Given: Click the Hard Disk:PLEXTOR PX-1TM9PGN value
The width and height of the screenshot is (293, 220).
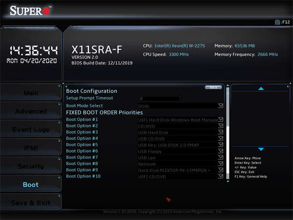Looking at the screenshot, I should point(174,171).
